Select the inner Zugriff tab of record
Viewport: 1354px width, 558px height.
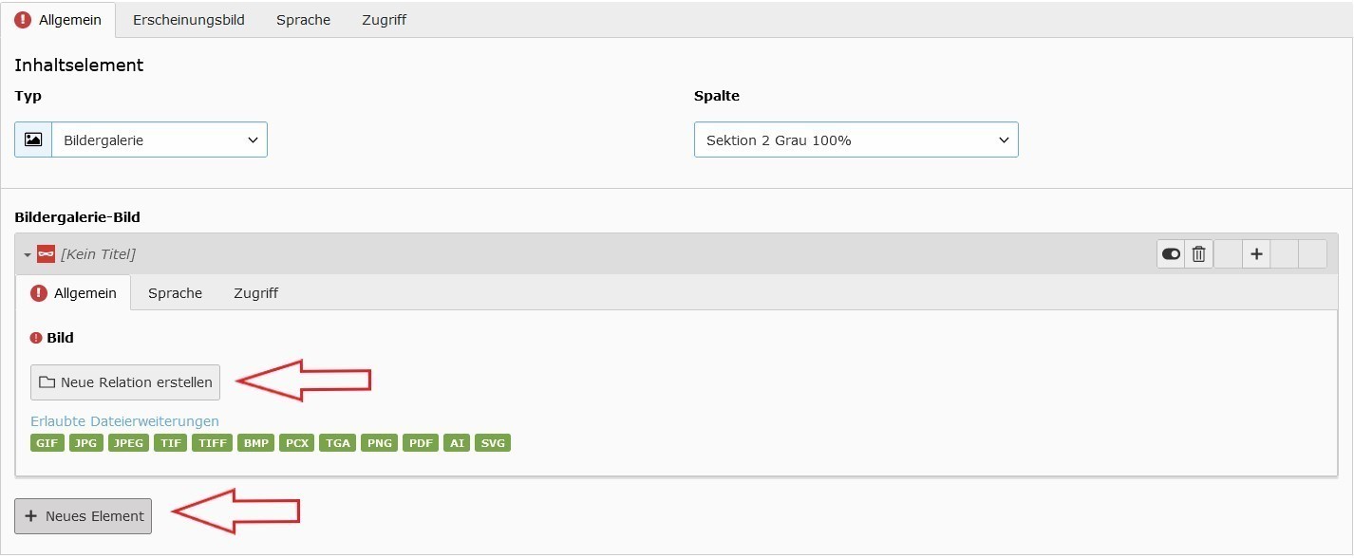(256, 293)
